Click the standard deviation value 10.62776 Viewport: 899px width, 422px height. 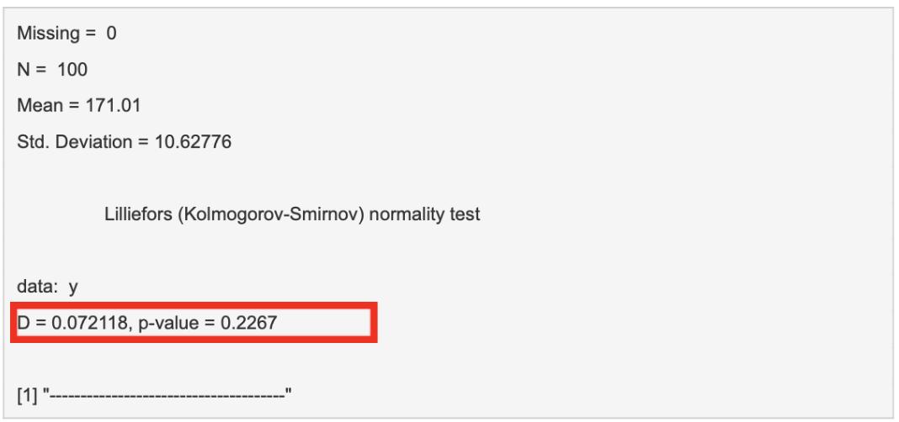(x=193, y=142)
